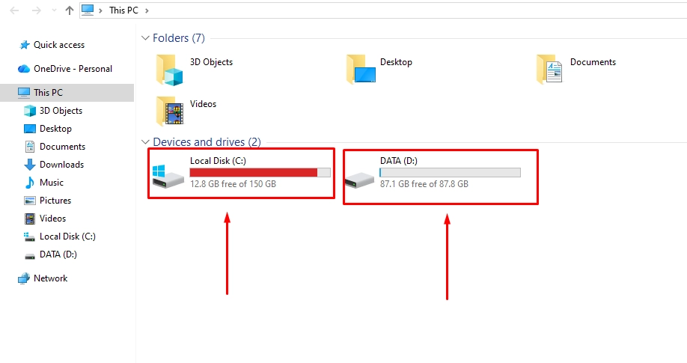Select Quick access in the sidebar
687x363 pixels.
click(x=58, y=45)
